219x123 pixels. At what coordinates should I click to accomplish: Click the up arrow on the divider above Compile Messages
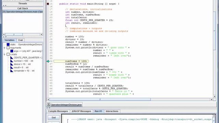click(x=47, y=108)
